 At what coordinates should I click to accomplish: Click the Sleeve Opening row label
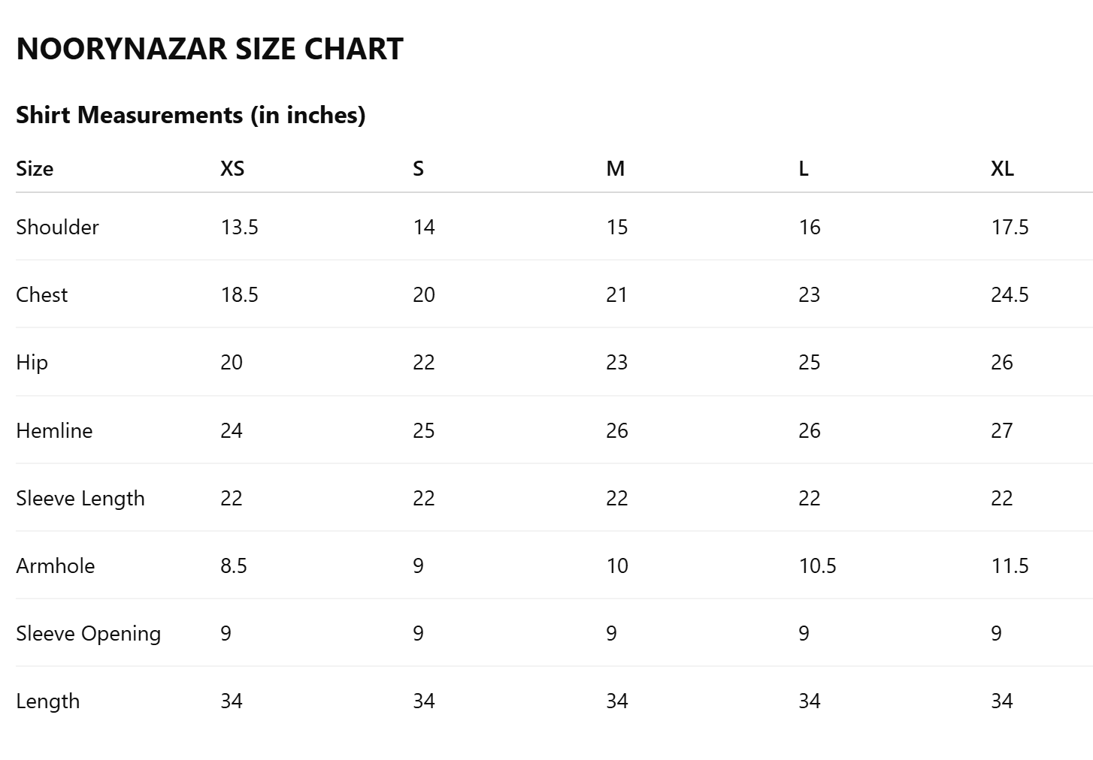pos(88,633)
